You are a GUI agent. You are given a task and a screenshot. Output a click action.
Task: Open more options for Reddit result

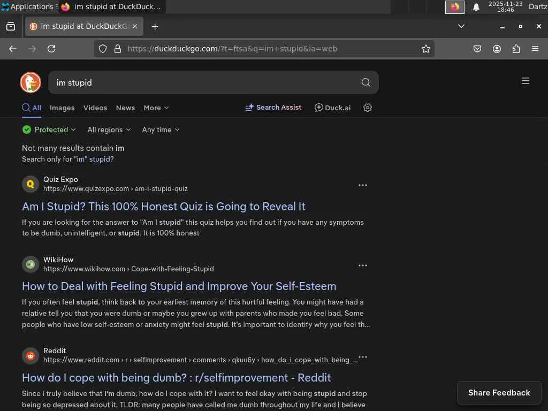(x=363, y=356)
